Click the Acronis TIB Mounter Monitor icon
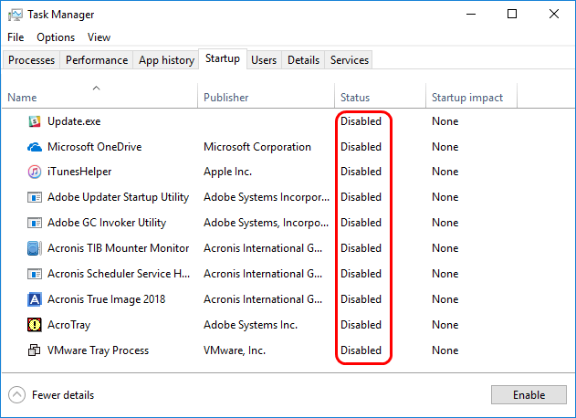 coord(35,248)
